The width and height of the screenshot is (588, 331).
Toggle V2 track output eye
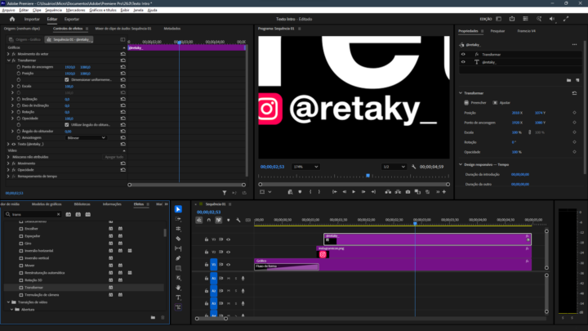(228, 253)
